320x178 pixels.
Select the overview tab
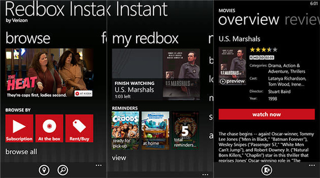[249, 19]
